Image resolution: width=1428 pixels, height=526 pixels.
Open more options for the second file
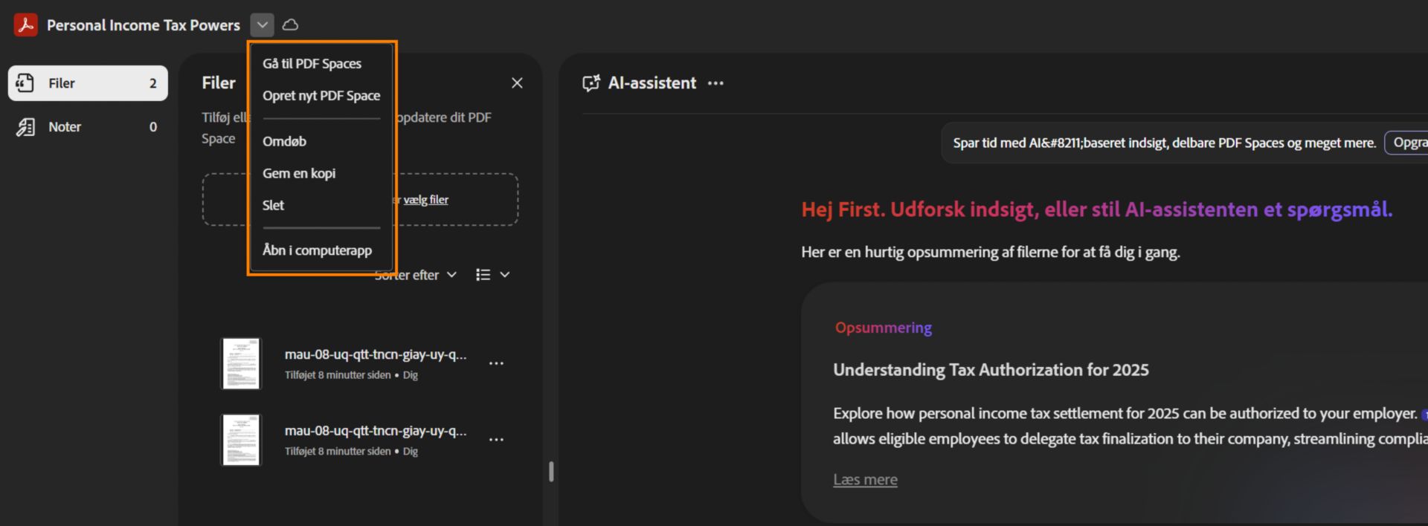pyautogui.click(x=496, y=440)
